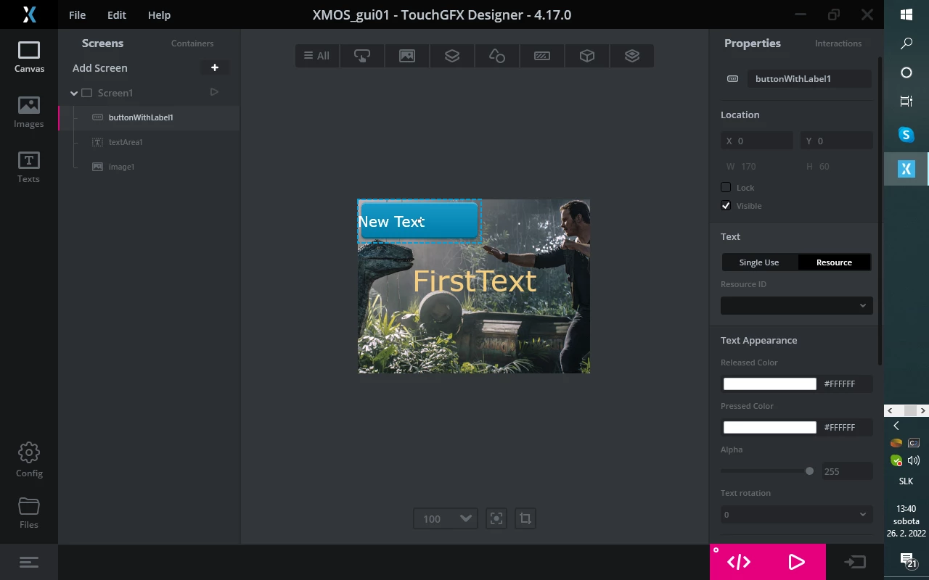Open Skype from the taskbar

[907, 134]
